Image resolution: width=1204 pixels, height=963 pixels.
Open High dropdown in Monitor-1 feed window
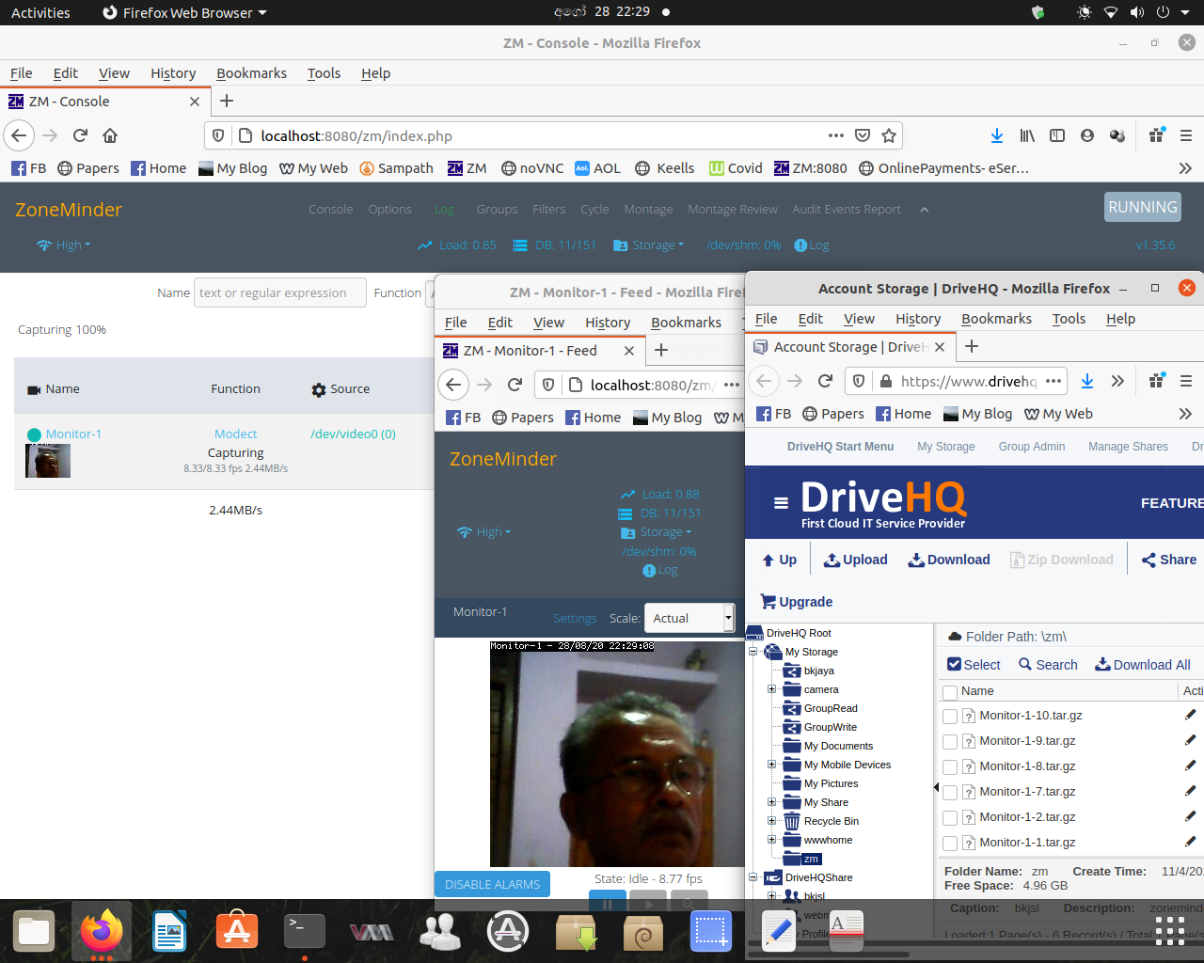[484, 532]
